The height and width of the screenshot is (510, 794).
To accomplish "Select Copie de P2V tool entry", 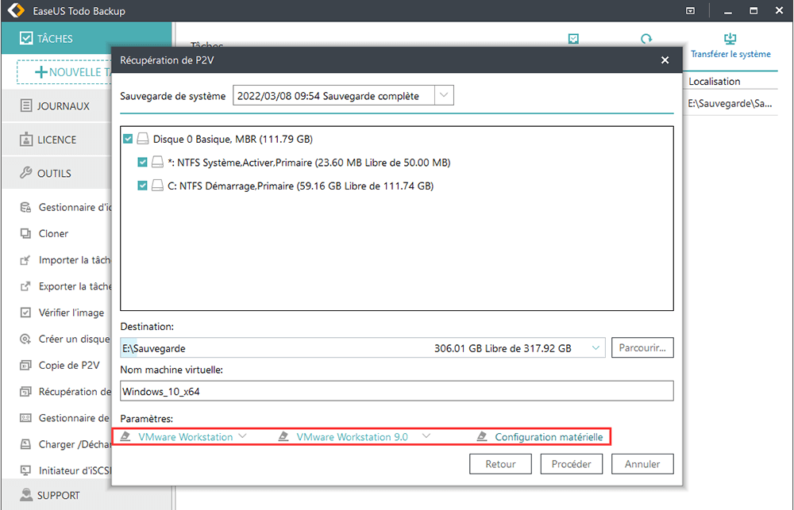I will (x=69, y=366).
